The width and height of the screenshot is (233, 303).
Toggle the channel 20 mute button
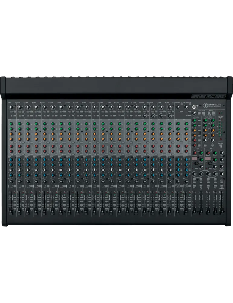point(173,186)
